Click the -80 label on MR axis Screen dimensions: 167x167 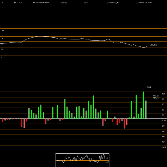(163, 142)
